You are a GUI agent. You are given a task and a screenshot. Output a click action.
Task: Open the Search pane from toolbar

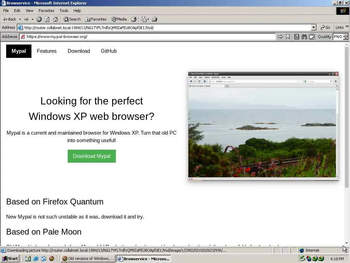[72, 19]
